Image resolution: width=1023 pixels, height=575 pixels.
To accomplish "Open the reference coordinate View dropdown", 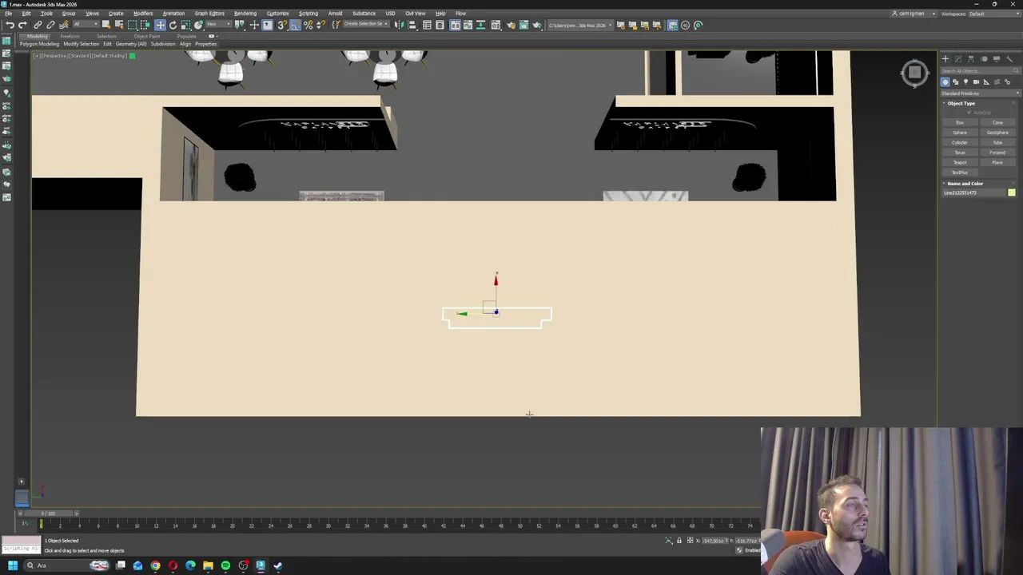I will pyautogui.click(x=219, y=25).
